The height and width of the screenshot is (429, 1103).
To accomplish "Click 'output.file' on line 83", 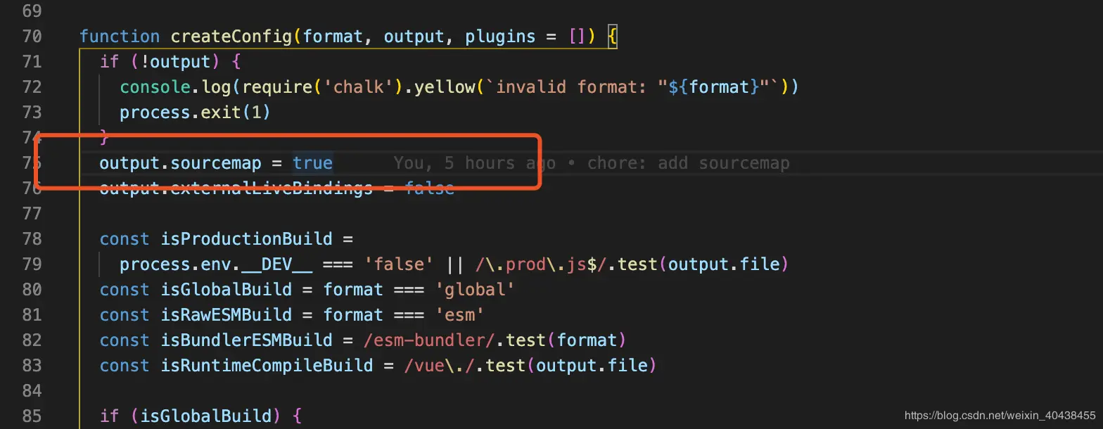I will point(592,366).
